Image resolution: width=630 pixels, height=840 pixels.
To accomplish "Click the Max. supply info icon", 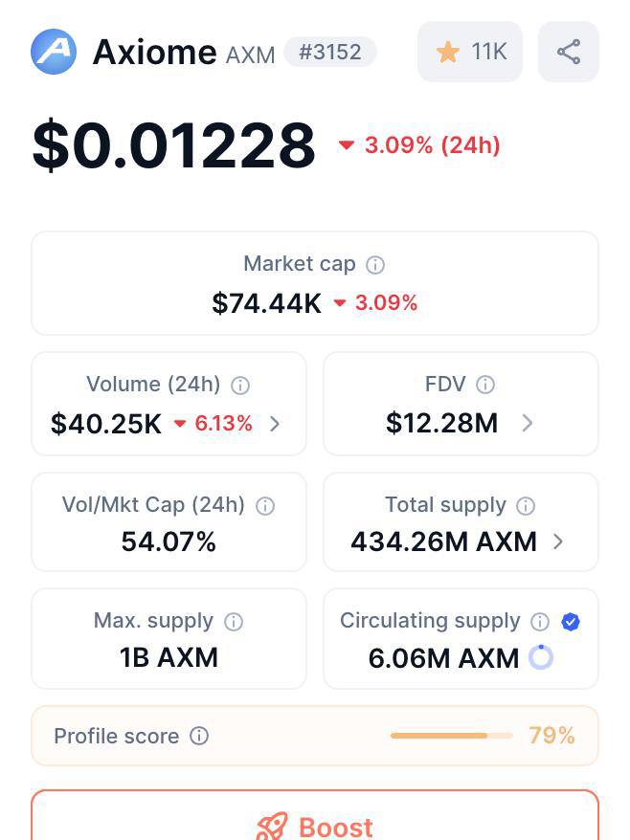I will click(234, 622).
